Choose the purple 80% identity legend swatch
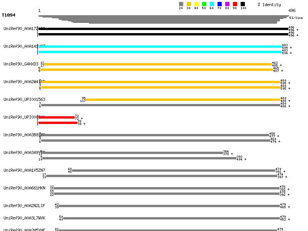308x231 pixels. 227,4
